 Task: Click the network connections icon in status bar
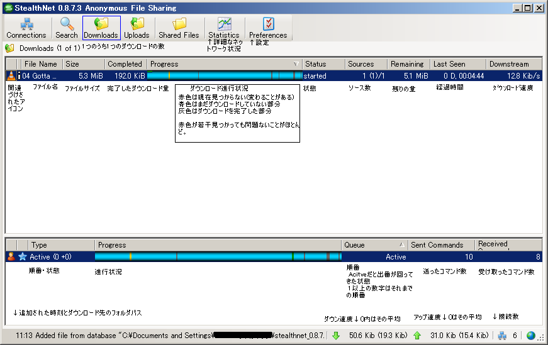point(502,336)
